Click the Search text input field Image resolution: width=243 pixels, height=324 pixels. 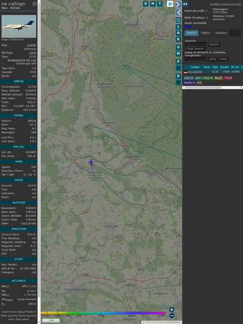(196, 44)
